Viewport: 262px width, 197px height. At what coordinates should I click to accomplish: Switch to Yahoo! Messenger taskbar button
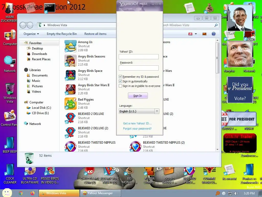[100, 193]
